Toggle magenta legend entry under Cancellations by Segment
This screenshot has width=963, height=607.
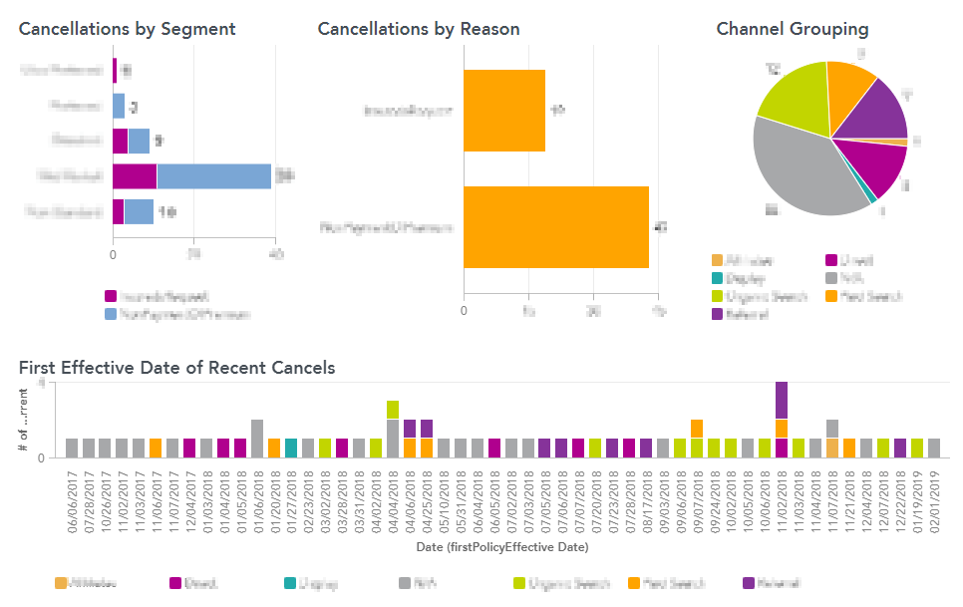pyautogui.click(x=111, y=296)
